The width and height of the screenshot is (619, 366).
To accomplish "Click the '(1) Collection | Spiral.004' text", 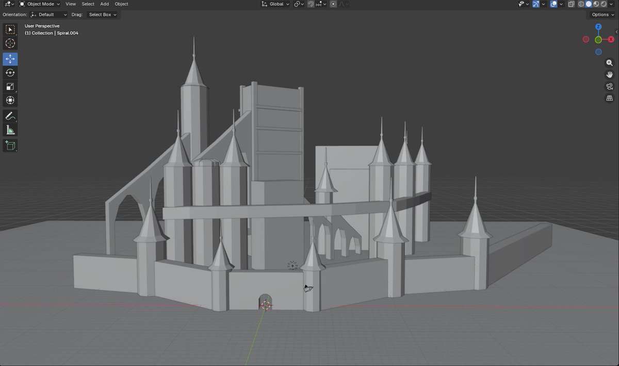I will [x=52, y=33].
